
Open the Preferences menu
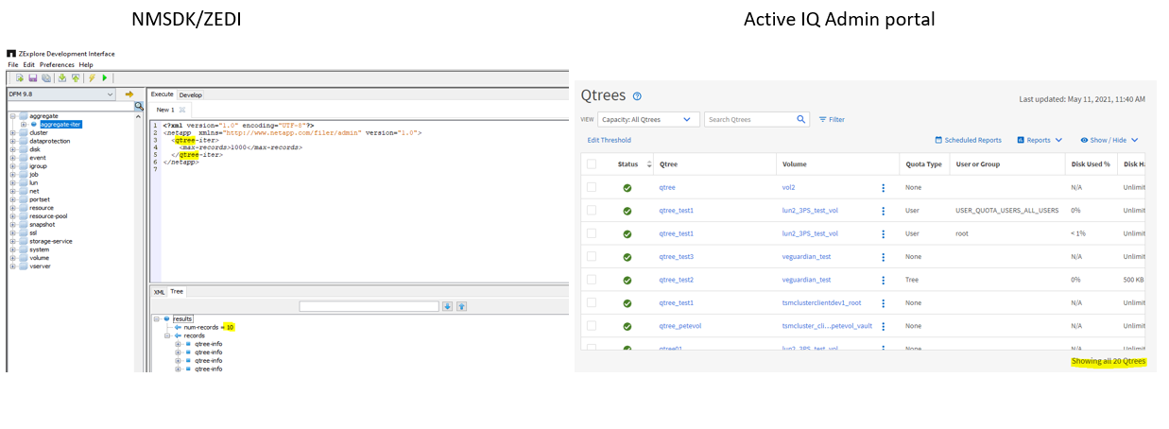[x=57, y=65]
